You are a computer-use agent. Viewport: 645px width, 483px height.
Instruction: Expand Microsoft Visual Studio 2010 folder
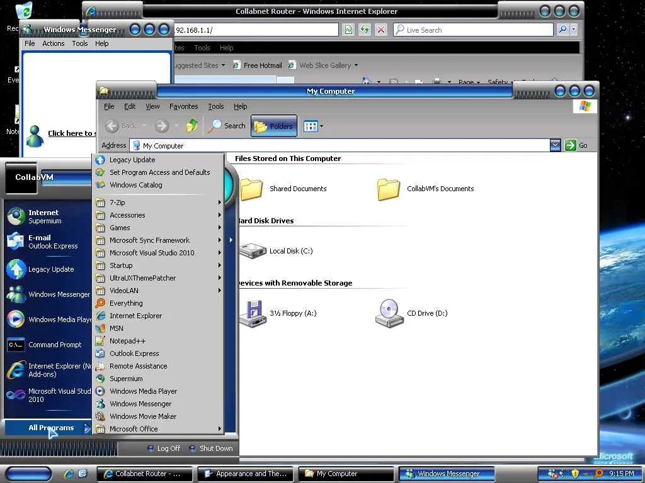tap(159, 253)
